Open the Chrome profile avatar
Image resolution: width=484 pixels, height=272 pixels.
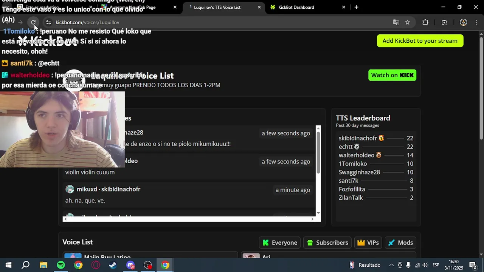click(x=463, y=22)
